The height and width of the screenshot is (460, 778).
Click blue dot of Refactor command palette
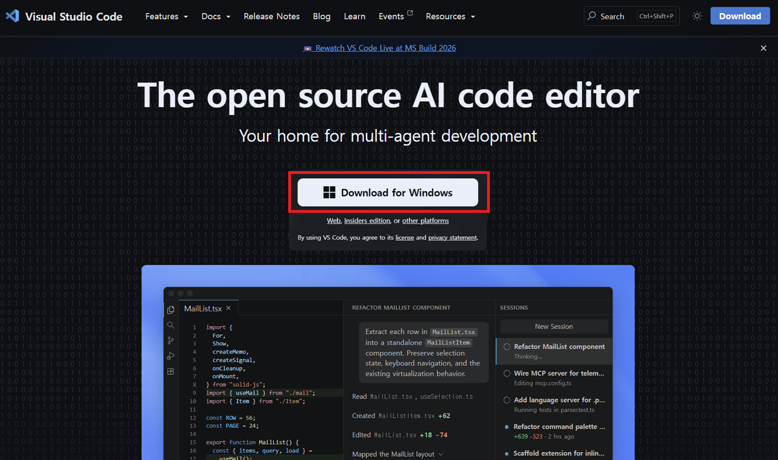click(x=507, y=427)
